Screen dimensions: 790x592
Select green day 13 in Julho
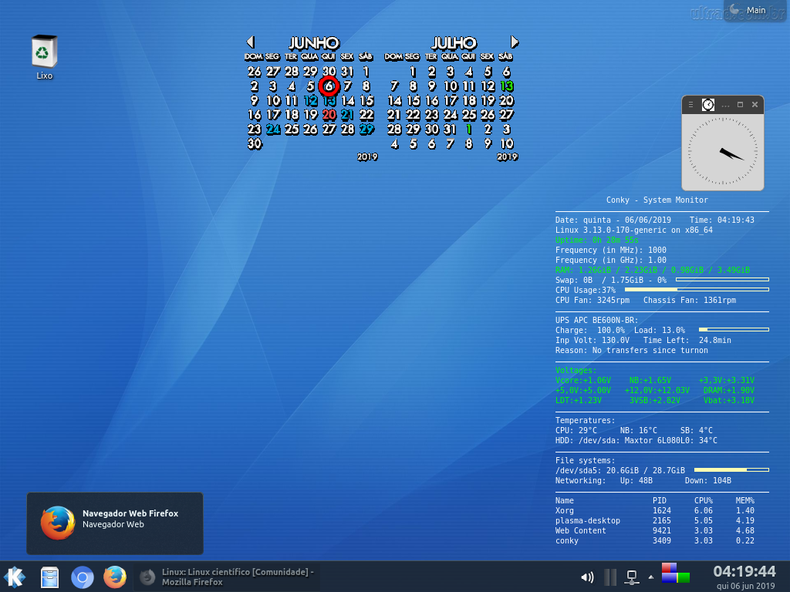[506, 86]
